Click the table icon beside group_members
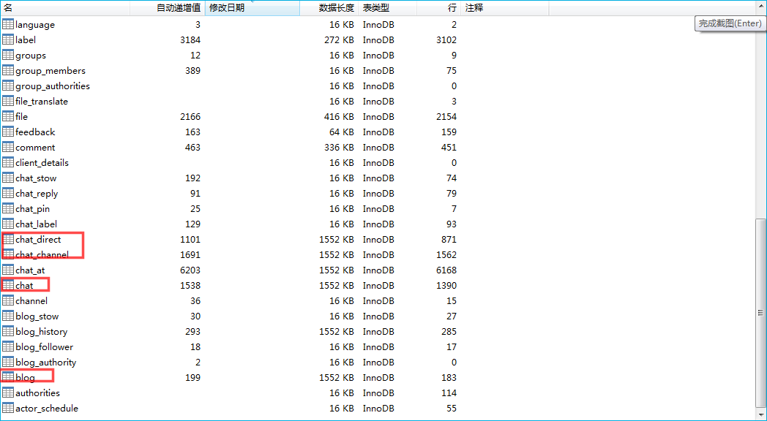 pos(8,70)
